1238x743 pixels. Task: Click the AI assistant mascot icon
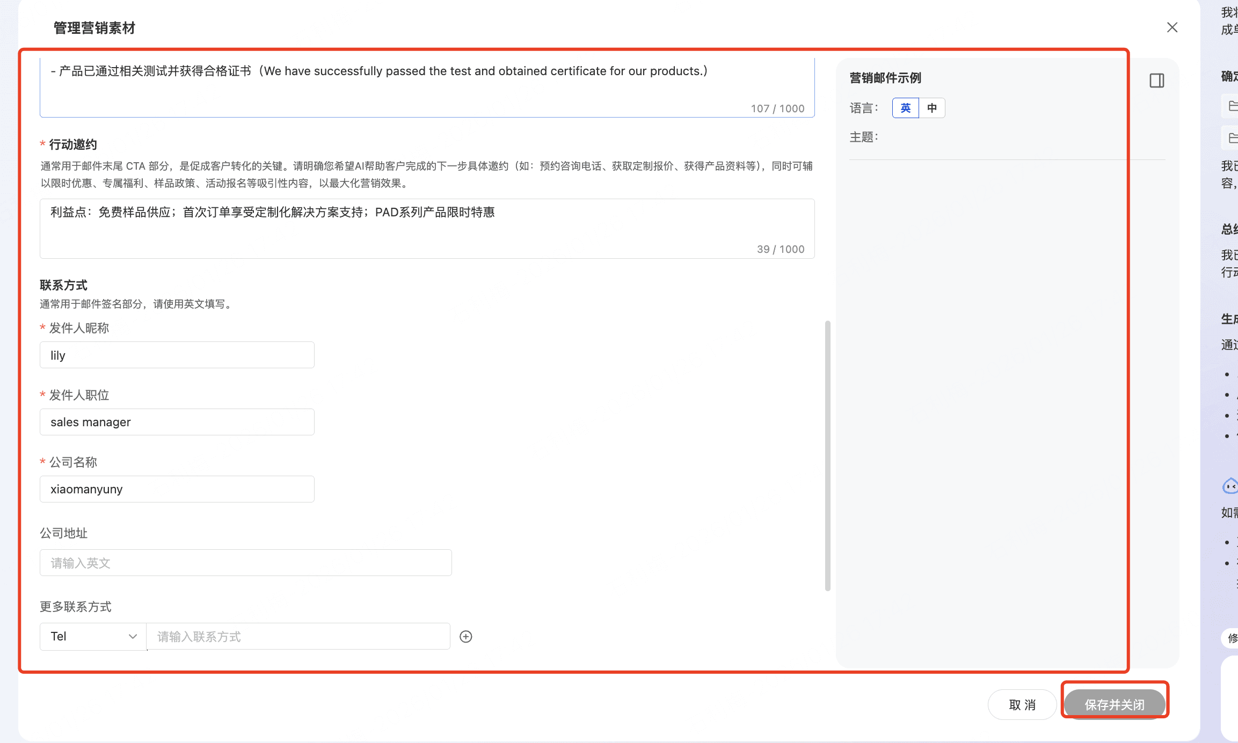pyautogui.click(x=1230, y=486)
